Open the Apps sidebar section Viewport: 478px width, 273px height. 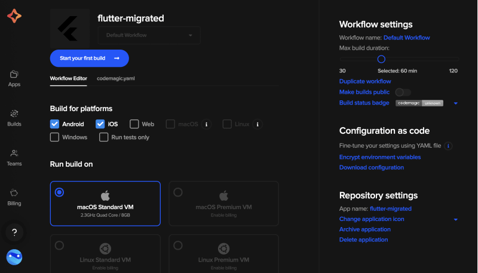click(x=14, y=79)
